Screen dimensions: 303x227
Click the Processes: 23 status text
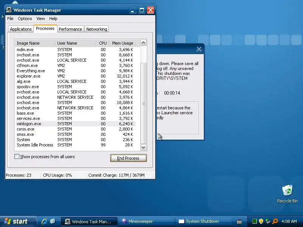(x=19, y=175)
